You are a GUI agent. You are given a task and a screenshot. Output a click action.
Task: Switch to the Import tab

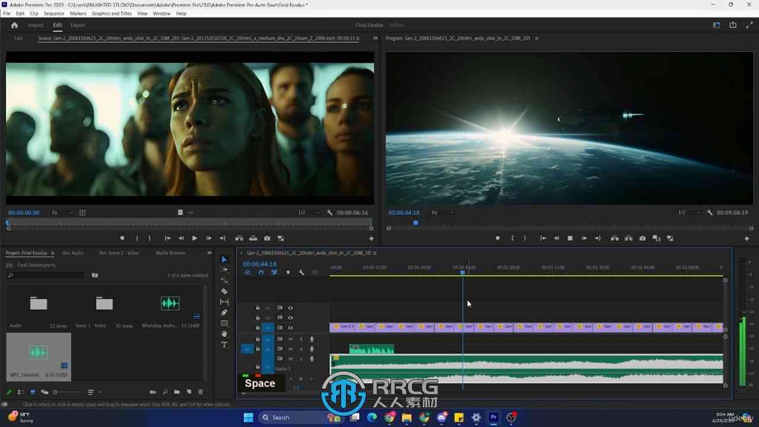tap(36, 25)
